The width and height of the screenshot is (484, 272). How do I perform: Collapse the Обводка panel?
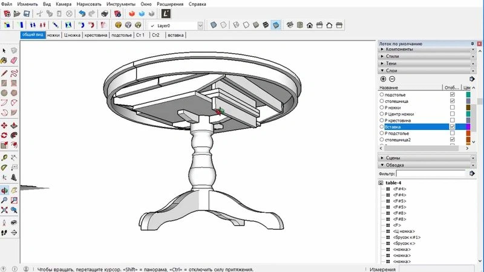382,165
